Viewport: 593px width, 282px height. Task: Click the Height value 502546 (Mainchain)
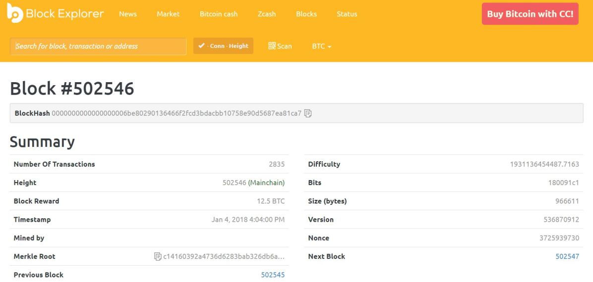click(x=253, y=183)
